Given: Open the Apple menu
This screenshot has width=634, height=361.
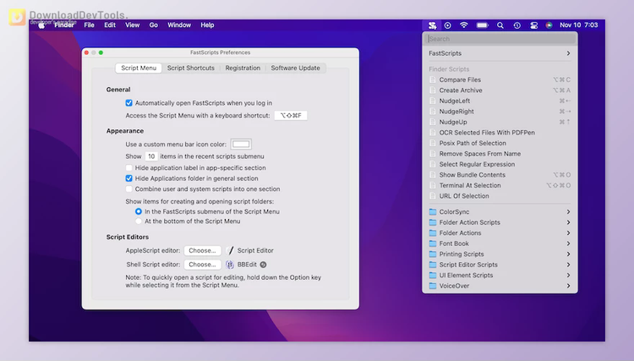Looking at the screenshot, I should (x=41, y=25).
